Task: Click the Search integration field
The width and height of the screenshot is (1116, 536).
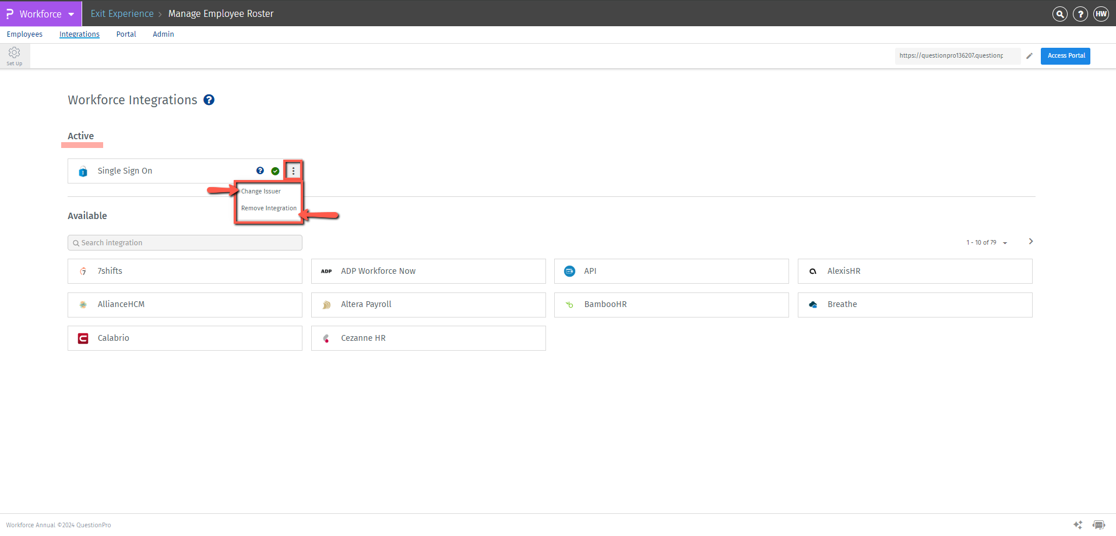Action: coord(185,243)
